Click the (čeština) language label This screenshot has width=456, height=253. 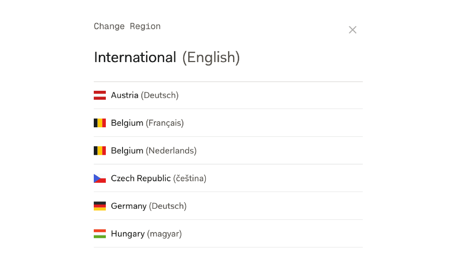tap(189, 178)
